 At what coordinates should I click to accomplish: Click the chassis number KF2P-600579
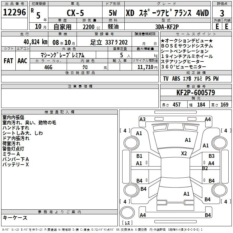click(x=196, y=93)
